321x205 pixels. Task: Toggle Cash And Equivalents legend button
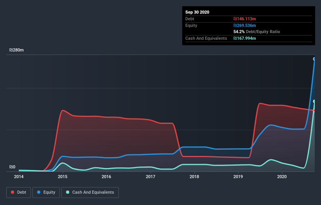[90, 193]
